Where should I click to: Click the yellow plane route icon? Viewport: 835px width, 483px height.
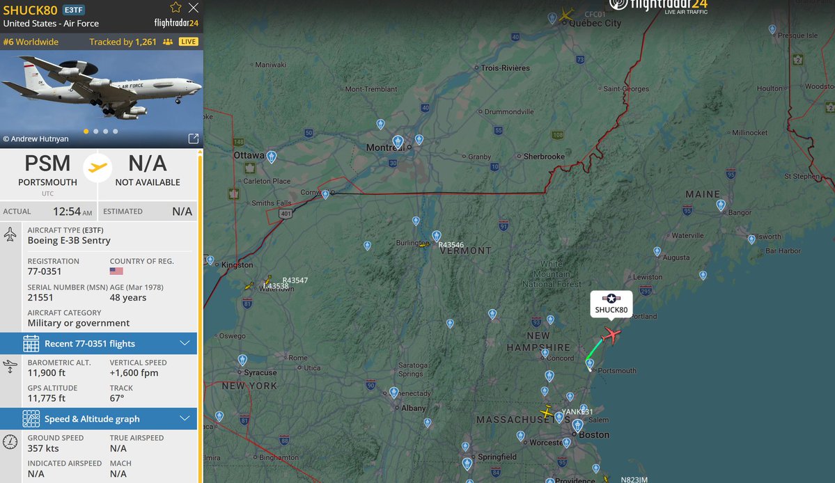click(x=97, y=168)
